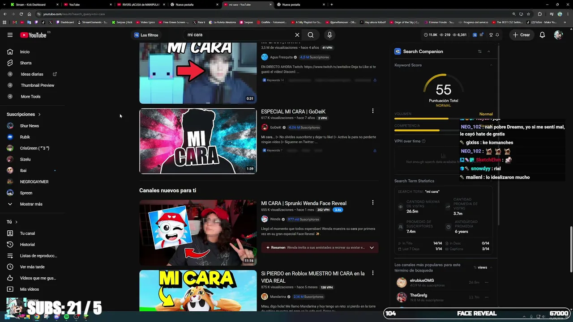Go to YouTube home via the logo
Screen dimensions: 573x322
34,35
